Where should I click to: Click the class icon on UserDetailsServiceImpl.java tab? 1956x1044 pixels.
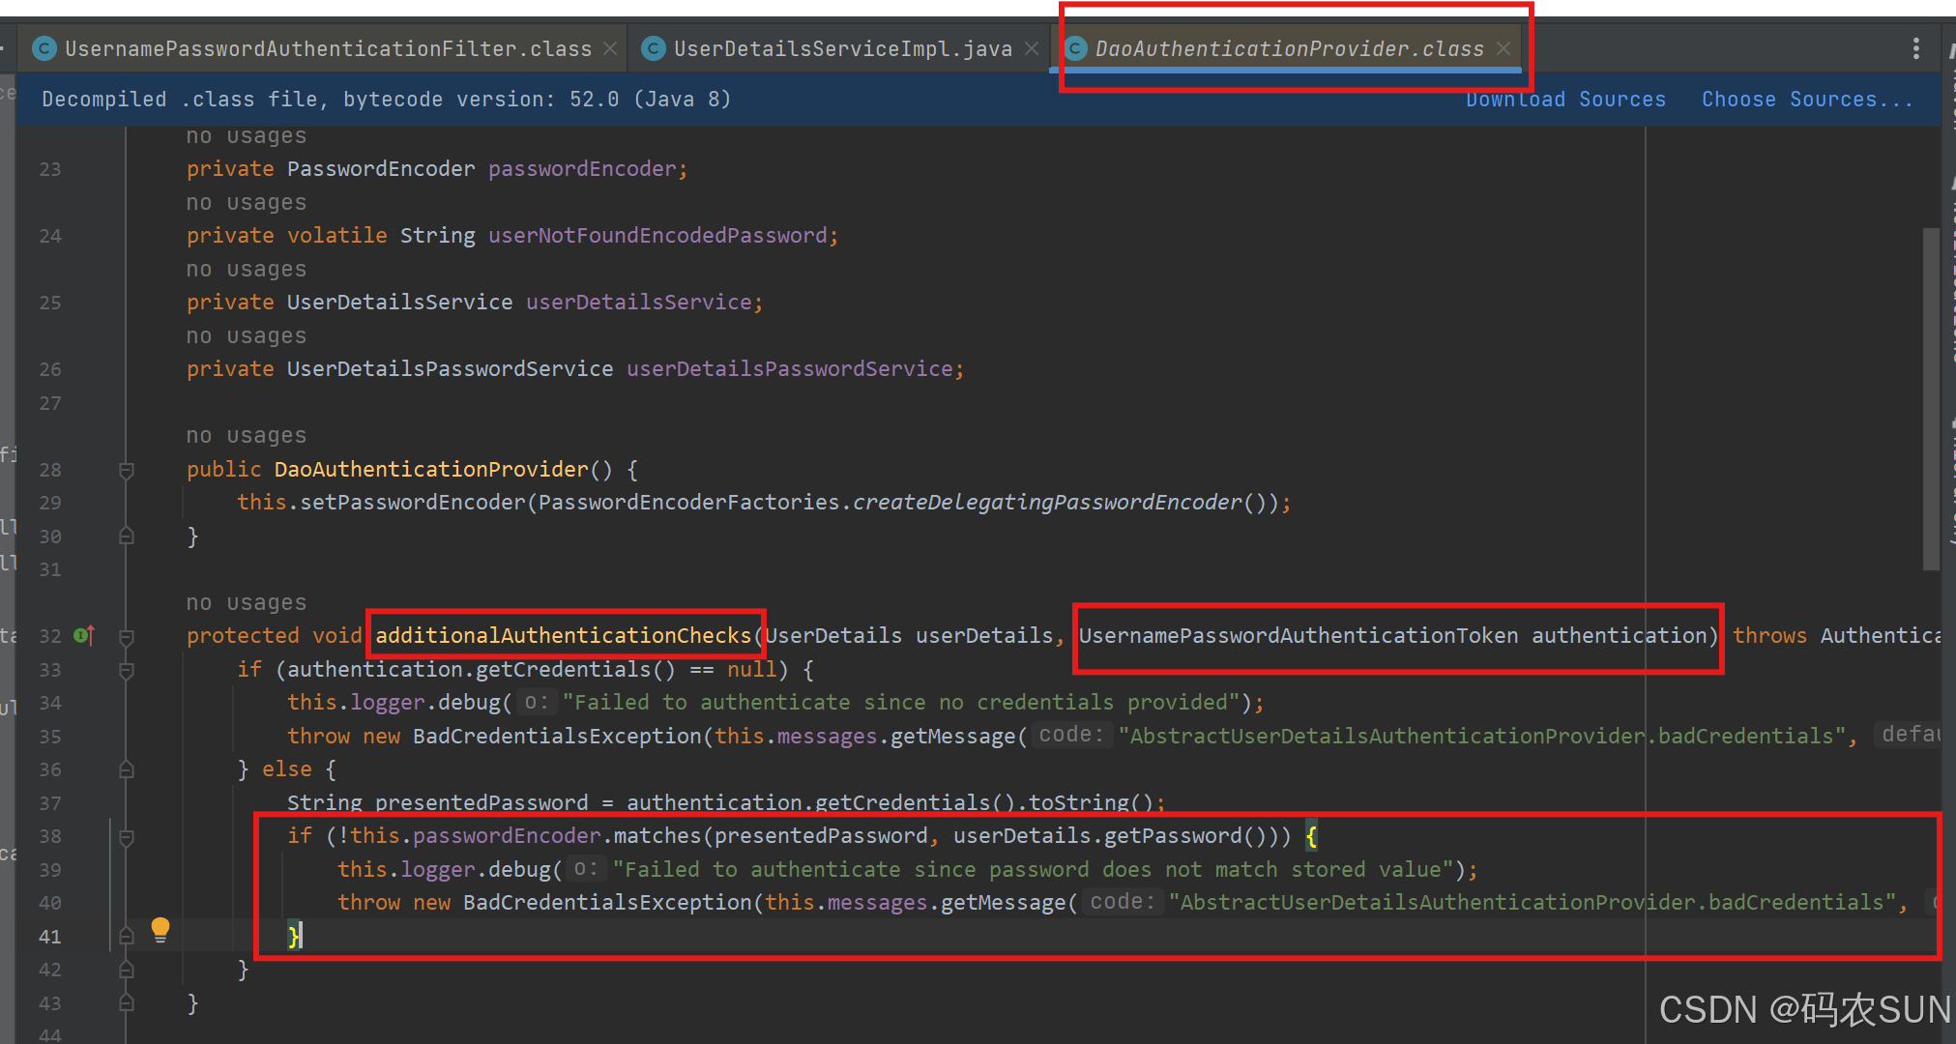coord(654,48)
